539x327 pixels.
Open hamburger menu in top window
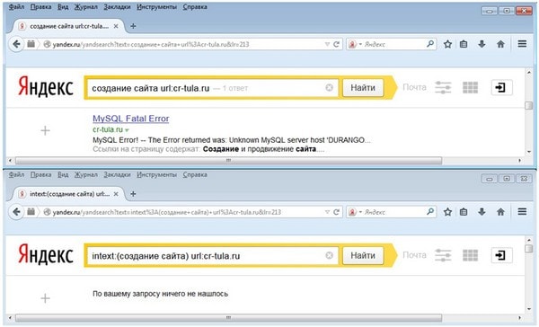(x=522, y=44)
